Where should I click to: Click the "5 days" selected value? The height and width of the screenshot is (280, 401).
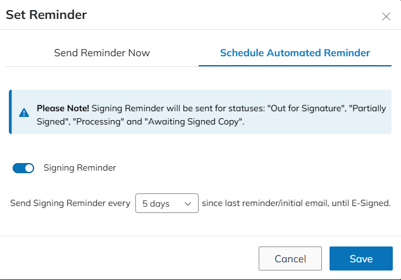coord(156,204)
